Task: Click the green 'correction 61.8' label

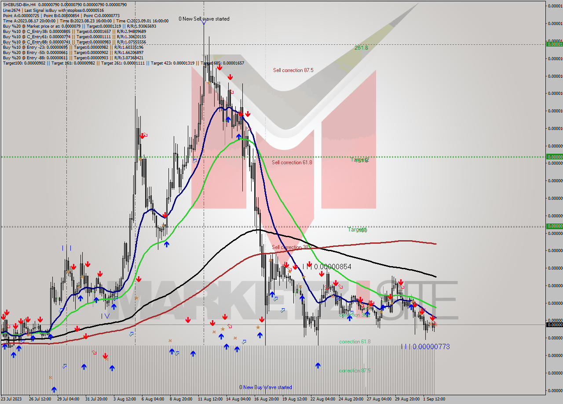Action: click(355, 342)
